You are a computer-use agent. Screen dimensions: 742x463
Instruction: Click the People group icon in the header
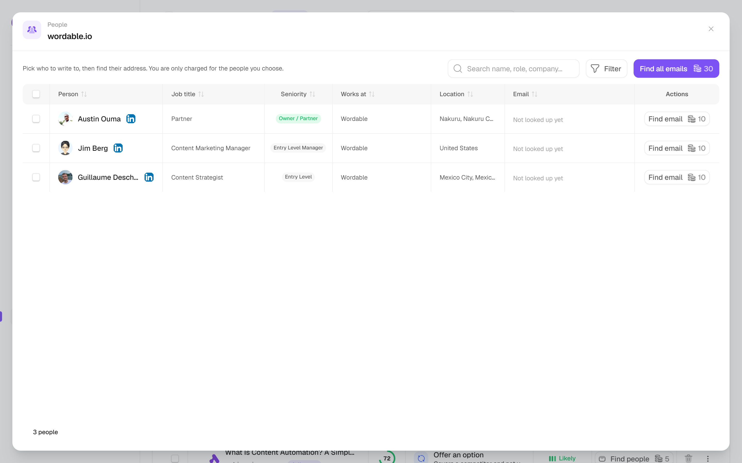click(x=32, y=30)
